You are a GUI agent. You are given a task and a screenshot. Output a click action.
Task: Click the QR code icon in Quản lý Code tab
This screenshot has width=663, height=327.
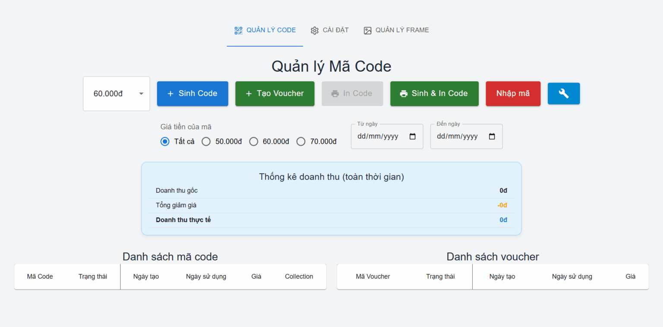[238, 30]
